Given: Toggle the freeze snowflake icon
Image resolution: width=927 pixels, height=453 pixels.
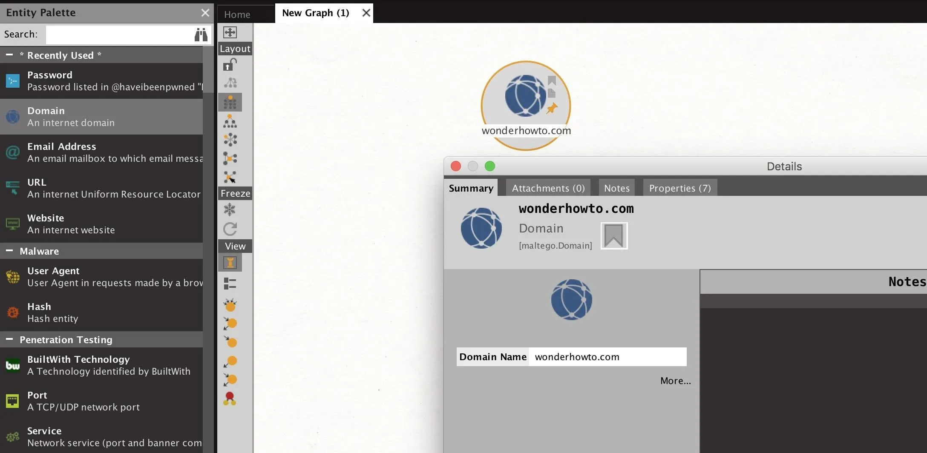Looking at the screenshot, I should click(x=230, y=209).
